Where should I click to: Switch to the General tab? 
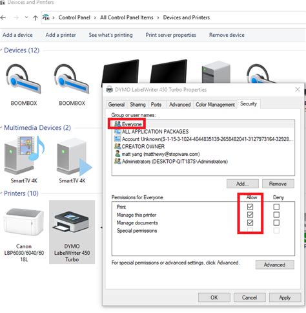pos(116,105)
